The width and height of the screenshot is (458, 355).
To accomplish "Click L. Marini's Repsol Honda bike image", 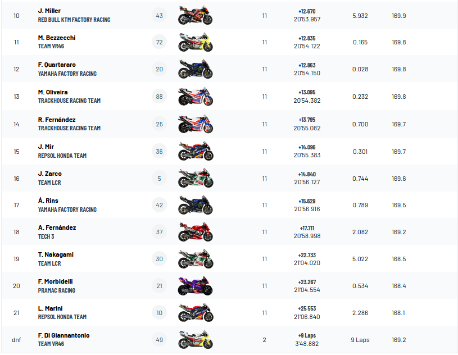I will [195, 313].
